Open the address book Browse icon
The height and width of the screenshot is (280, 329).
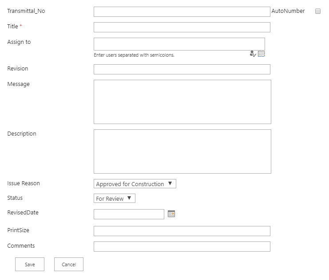coord(262,54)
